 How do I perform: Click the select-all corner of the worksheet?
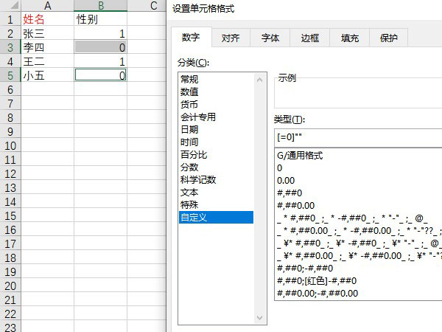click(10, 5)
